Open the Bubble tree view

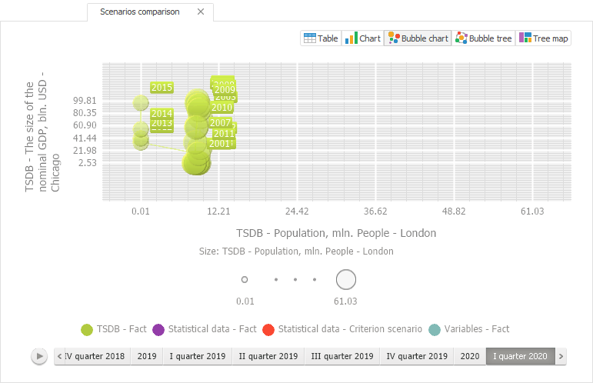[483, 38]
